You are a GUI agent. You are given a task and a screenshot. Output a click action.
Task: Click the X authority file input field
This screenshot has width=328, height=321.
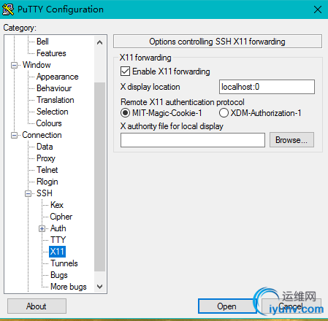tap(193, 140)
